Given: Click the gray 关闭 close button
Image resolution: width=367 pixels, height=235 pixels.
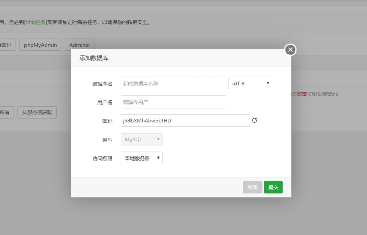Looking at the screenshot, I should (x=252, y=187).
